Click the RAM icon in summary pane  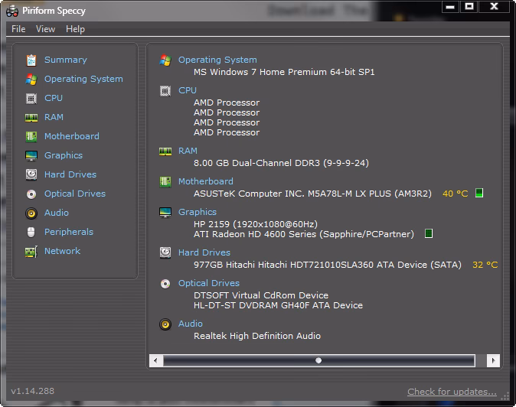(165, 151)
